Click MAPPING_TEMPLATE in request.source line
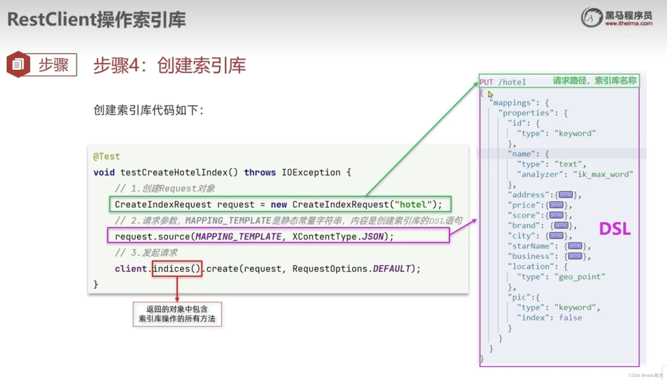This screenshot has width=667, height=380. click(x=238, y=237)
